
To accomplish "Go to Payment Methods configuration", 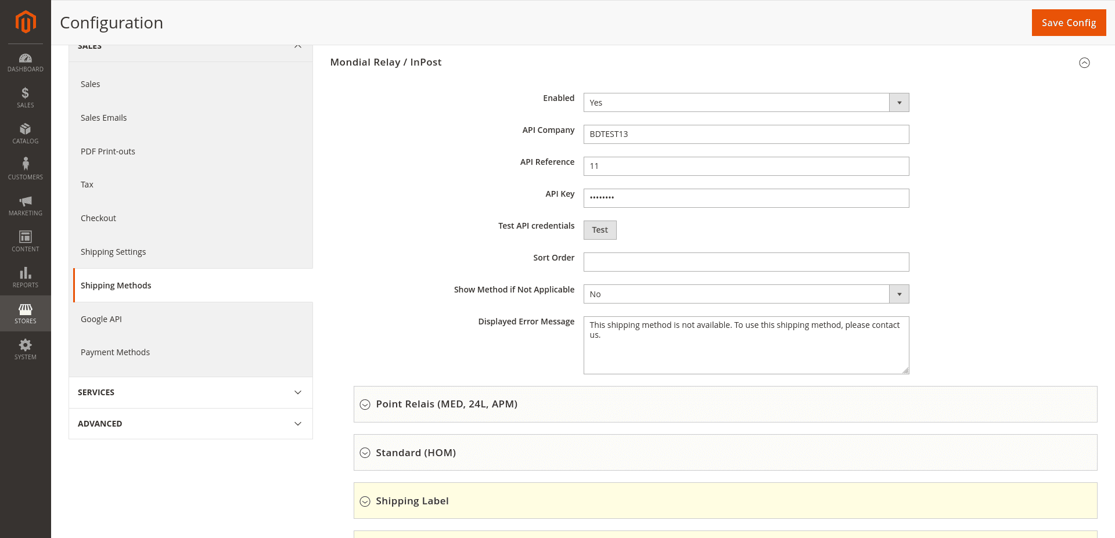I will click(x=115, y=352).
